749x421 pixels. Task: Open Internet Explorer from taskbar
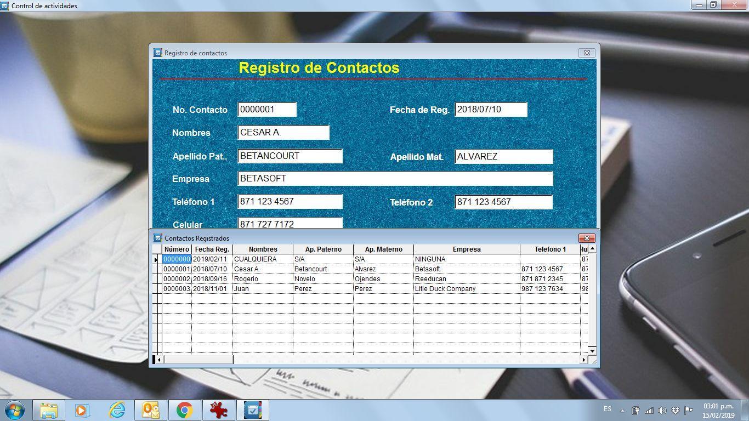[x=117, y=410]
